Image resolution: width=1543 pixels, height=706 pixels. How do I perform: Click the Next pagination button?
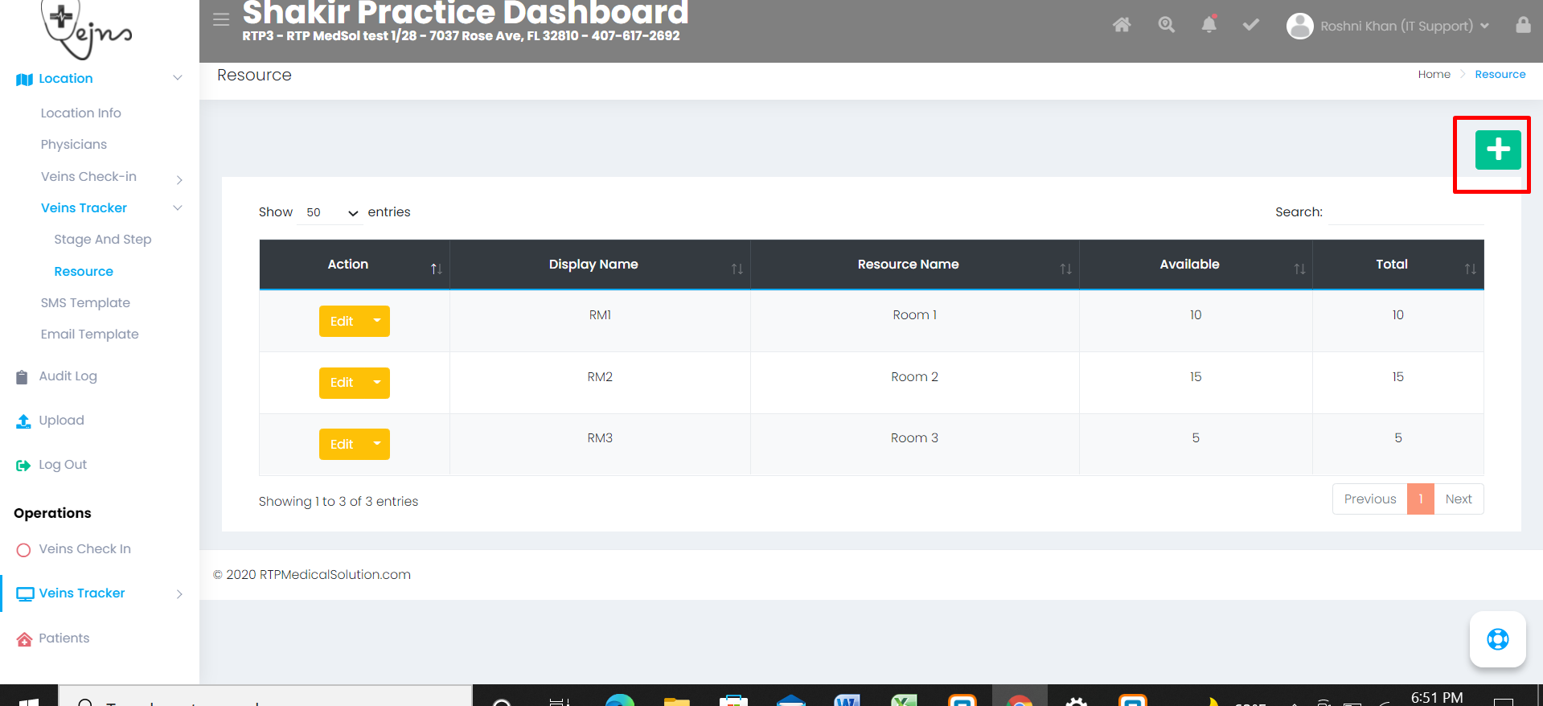(1458, 499)
